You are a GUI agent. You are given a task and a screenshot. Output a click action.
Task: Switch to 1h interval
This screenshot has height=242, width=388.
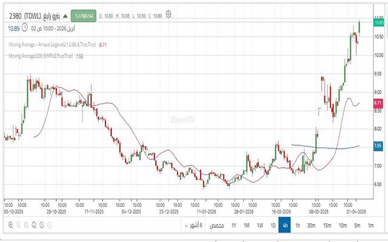point(298,226)
